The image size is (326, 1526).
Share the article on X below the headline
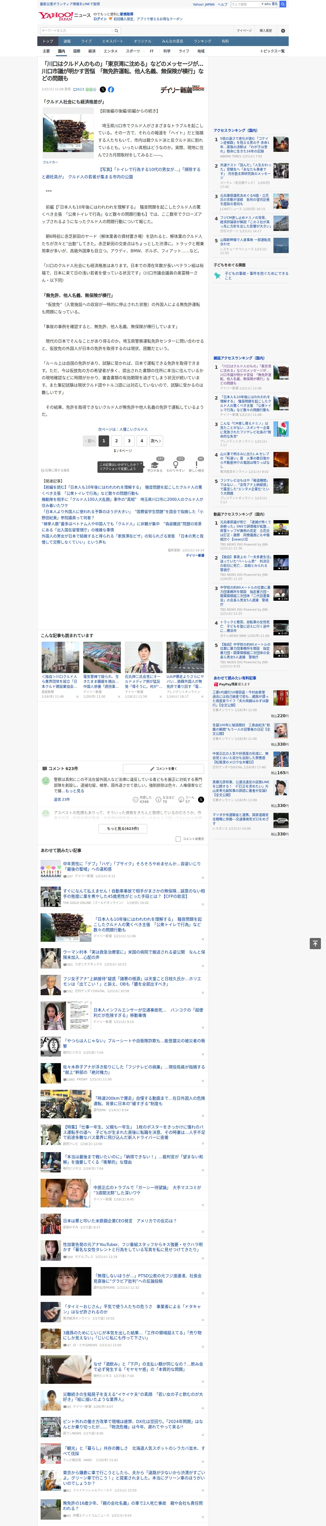103,90
